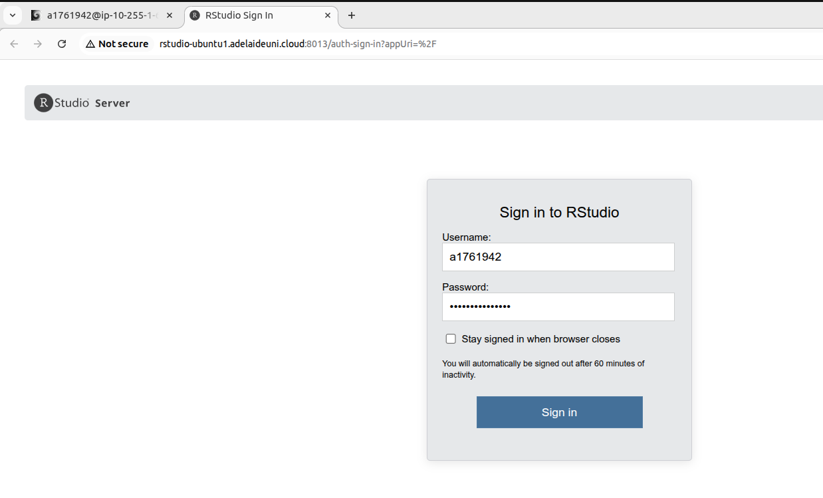Click the RStudio logo in header
This screenshot has width=823, height=498.
[62, 102]
